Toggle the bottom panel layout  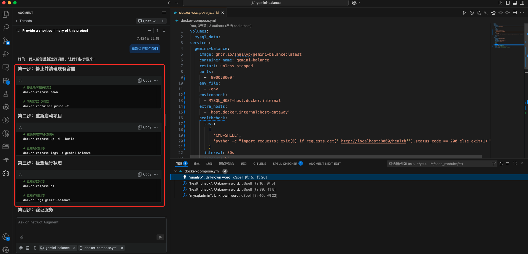coord(515,3)
